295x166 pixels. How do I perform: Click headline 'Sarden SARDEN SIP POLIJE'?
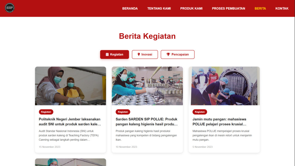147,122
